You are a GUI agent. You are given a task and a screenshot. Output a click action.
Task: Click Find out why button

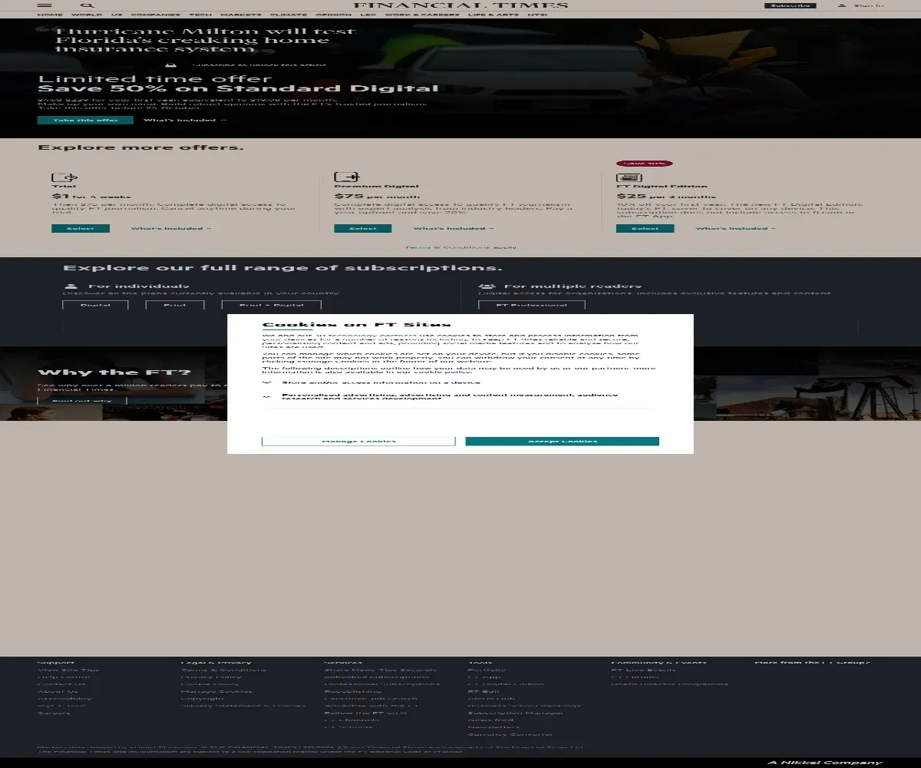click(82, 400)
